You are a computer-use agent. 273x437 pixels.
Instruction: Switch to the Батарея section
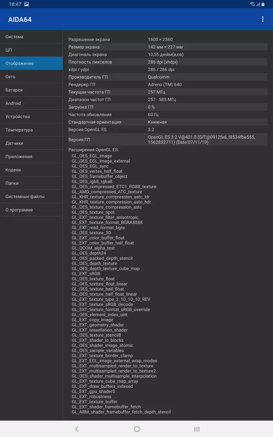coord(31,90)
